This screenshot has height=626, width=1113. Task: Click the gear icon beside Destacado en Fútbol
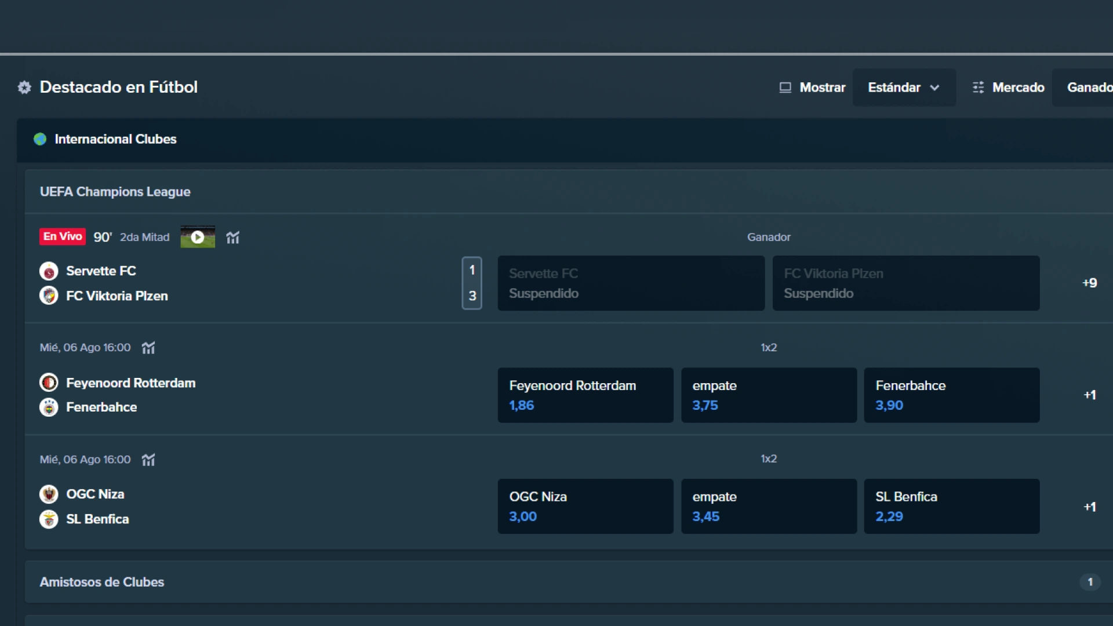click(x=24, y=88)
